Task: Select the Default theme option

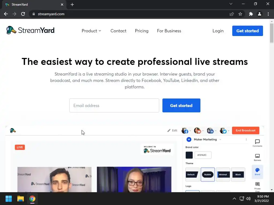Action: click(x=192, y=175)
